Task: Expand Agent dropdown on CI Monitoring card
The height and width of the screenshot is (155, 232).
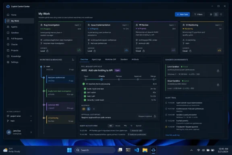Action: 218,25
